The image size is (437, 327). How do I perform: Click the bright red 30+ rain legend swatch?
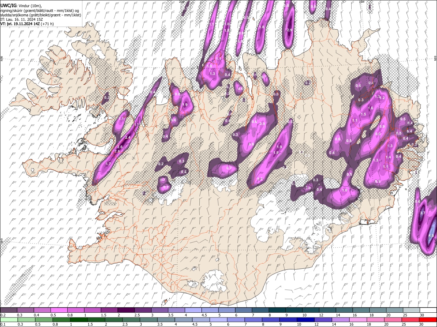pos(428,320)
